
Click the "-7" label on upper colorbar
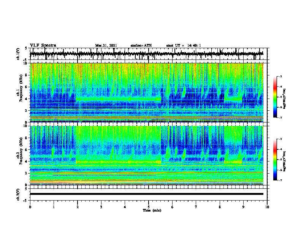click(280, 118)
